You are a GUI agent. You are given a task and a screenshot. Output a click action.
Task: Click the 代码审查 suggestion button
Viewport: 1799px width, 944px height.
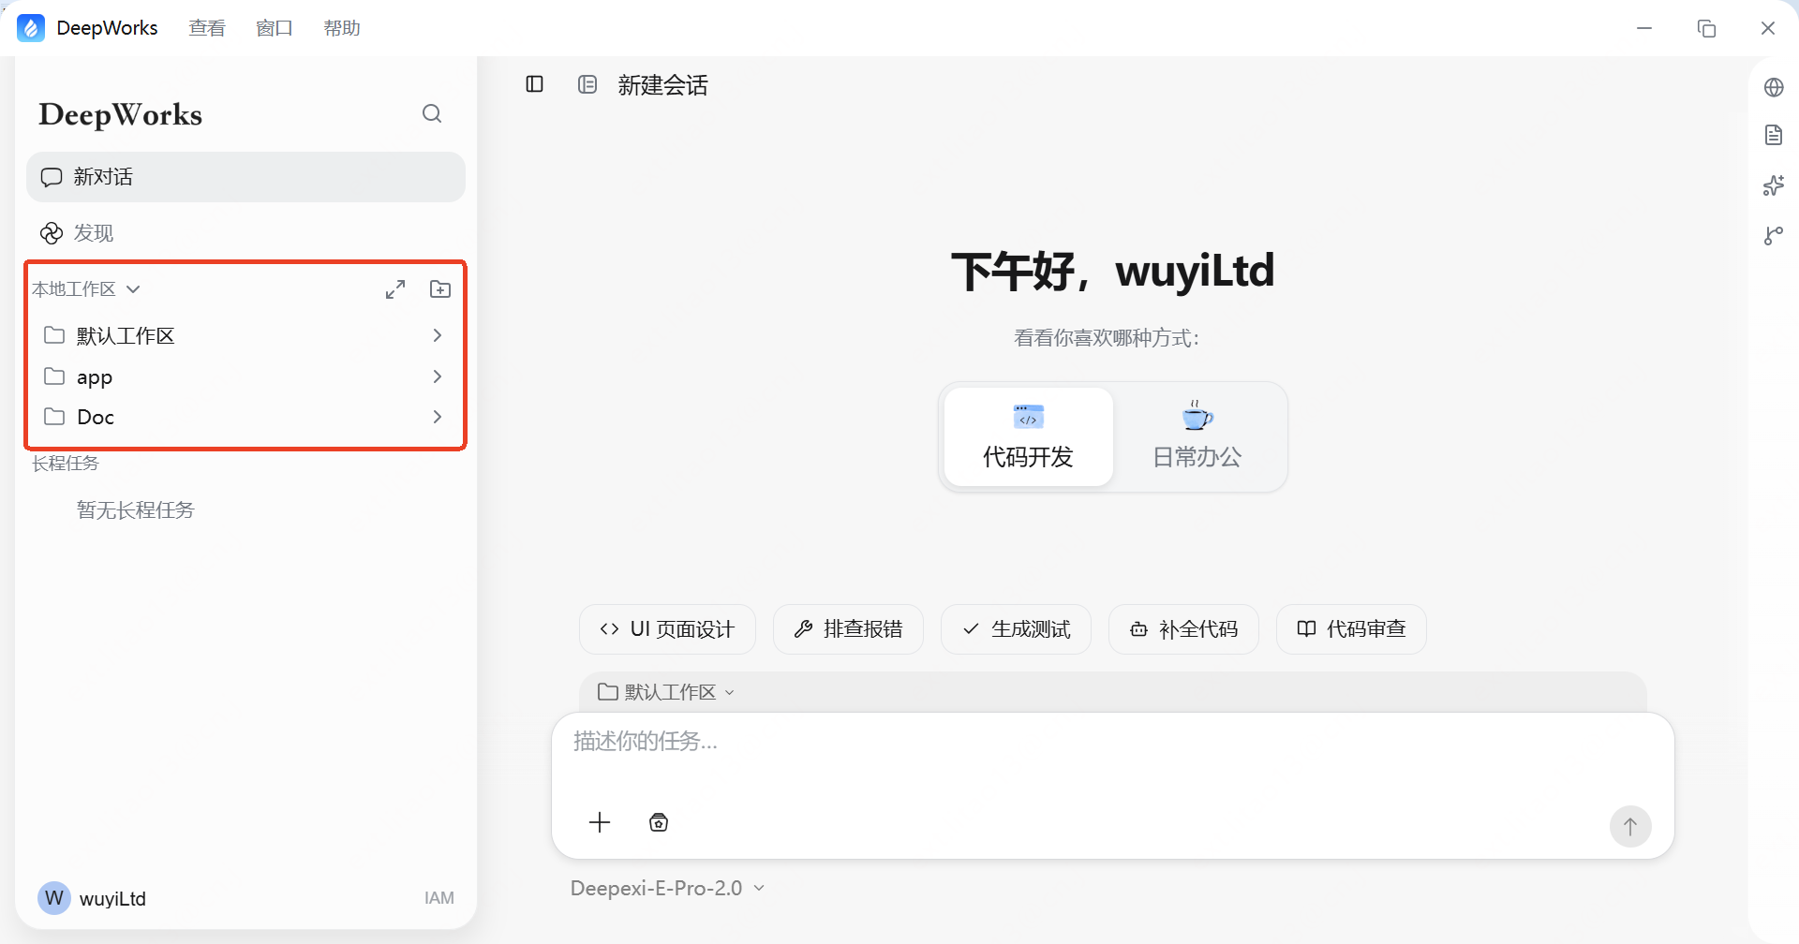tap(1351, 629)
